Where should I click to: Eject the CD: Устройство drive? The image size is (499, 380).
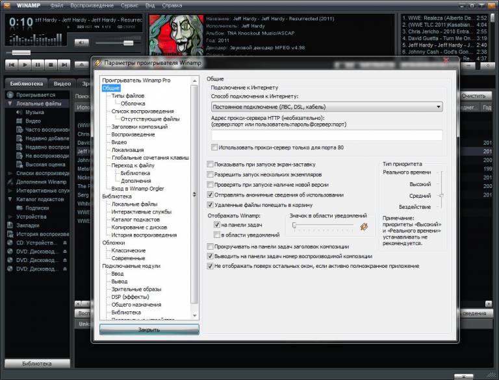point(65,243)
